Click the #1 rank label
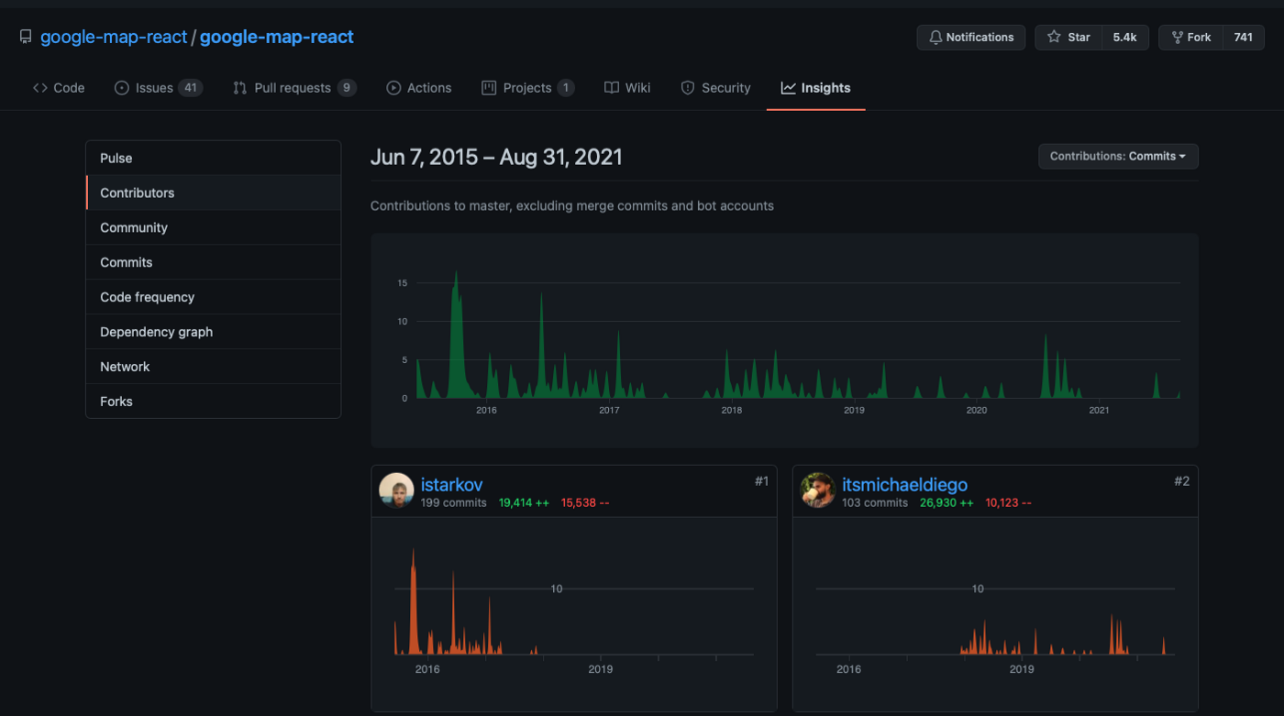Viewport: 1284px width, 716px height. pos(761,481)
